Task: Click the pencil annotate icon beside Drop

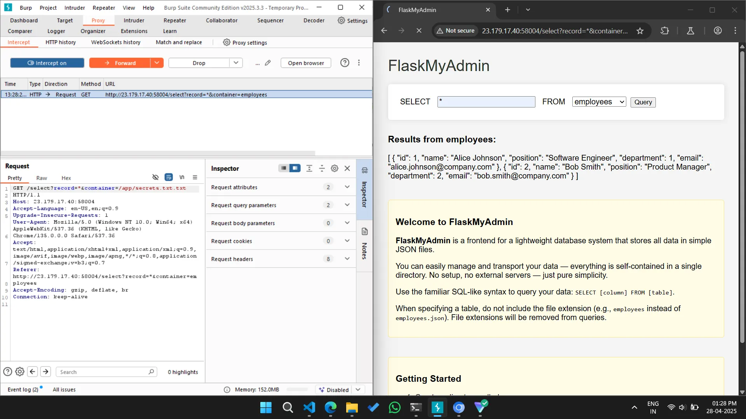Action: 268,63
